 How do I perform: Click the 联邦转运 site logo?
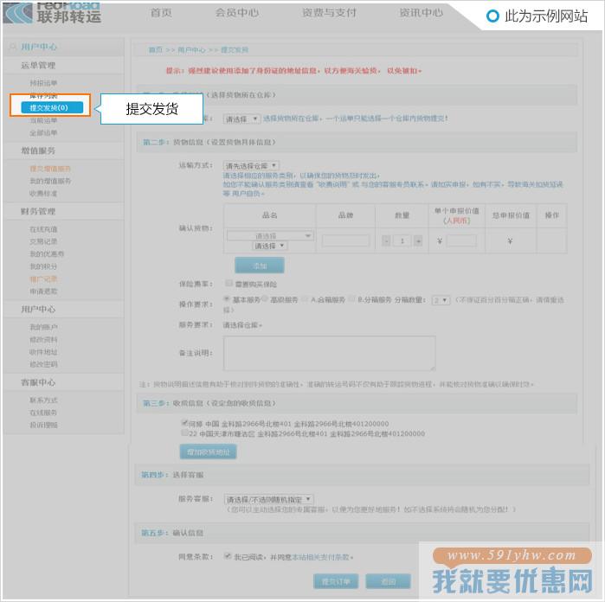52,13
